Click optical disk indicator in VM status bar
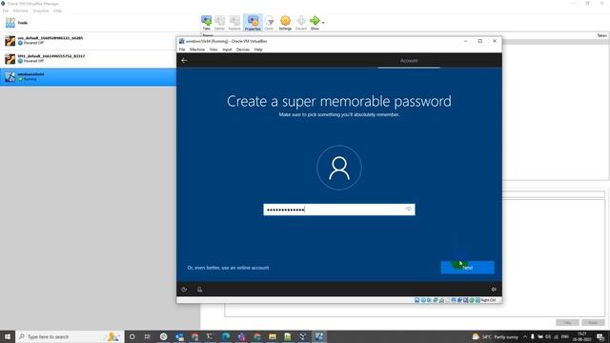The width and height of the screenshot is (610, 343). pos(423,300)
